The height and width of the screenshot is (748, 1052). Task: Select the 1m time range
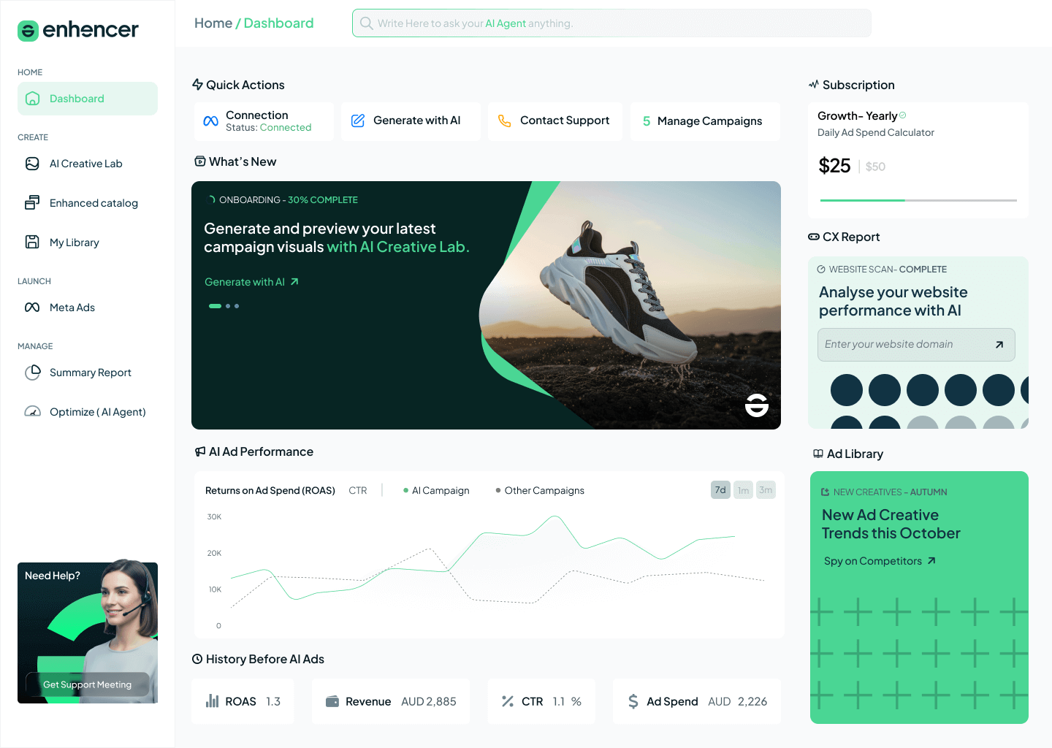point(743,489)
